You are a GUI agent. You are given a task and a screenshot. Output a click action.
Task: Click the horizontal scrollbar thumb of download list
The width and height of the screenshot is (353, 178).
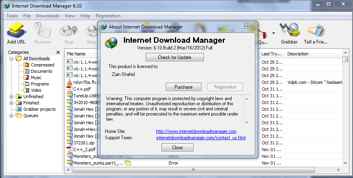193,170
